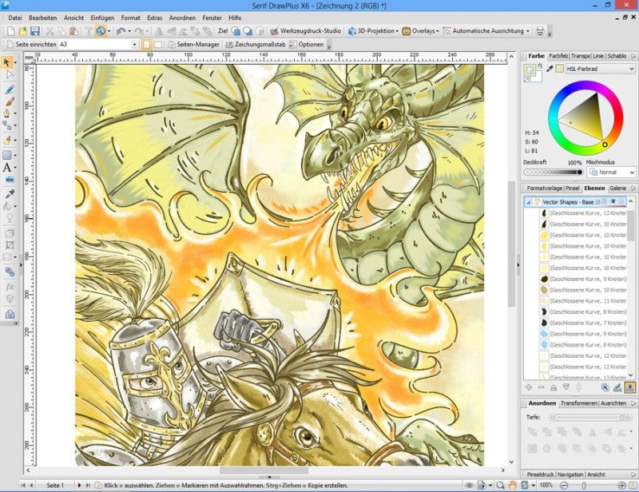The height and width of the screenshot is (492, 639).
Task: Select the Pointer tool in the toolbox
Action: coord(7,62)
